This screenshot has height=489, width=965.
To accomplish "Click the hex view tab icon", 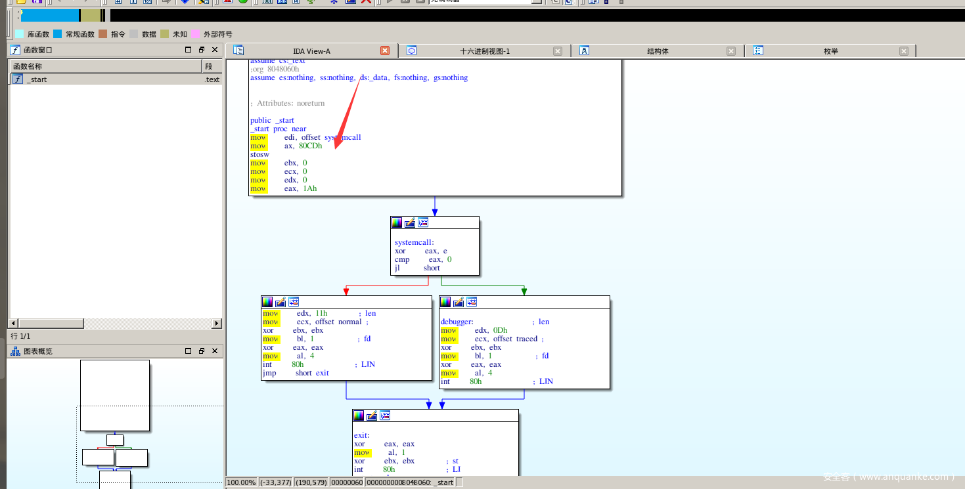I will tap(411, 51).
